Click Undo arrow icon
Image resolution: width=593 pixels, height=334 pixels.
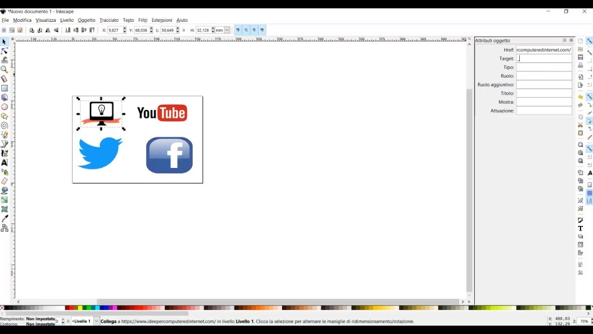tap(580, 97)
